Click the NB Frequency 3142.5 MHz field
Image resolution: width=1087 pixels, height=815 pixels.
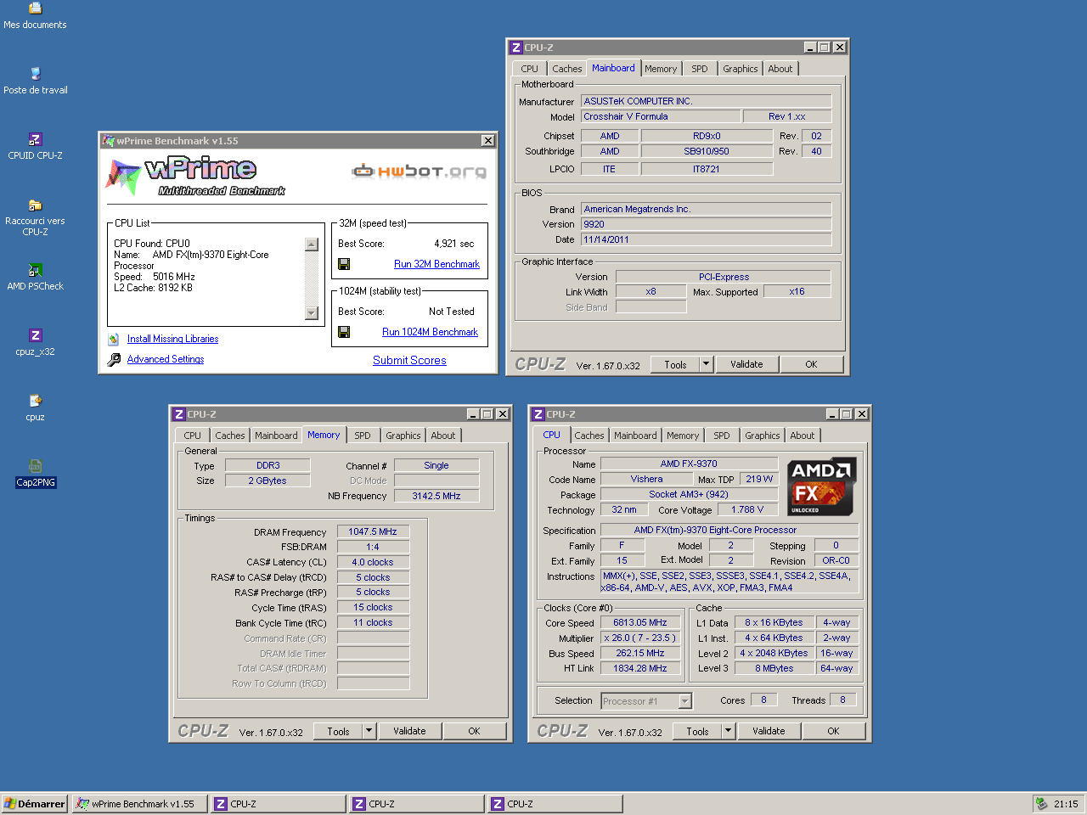[436, 496]
